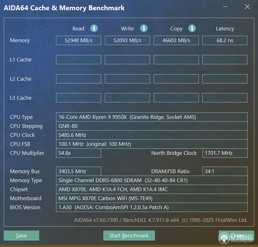Screen dimensions: 258x247
Task: Click the BIOS Version label
Action: tap(25, 207)
